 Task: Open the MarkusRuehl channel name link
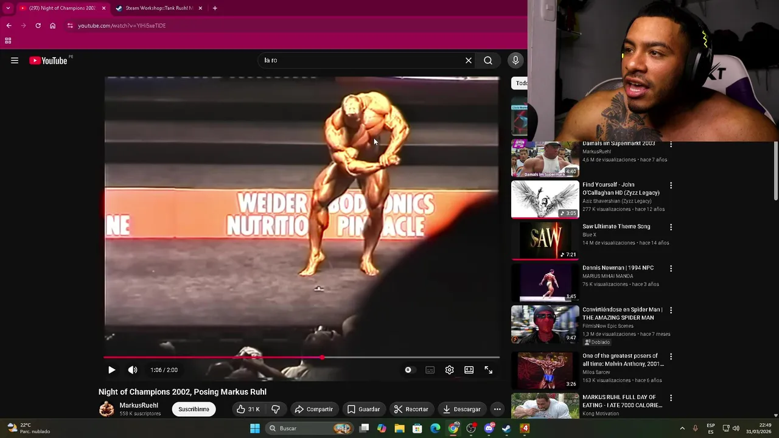(139, 405)
